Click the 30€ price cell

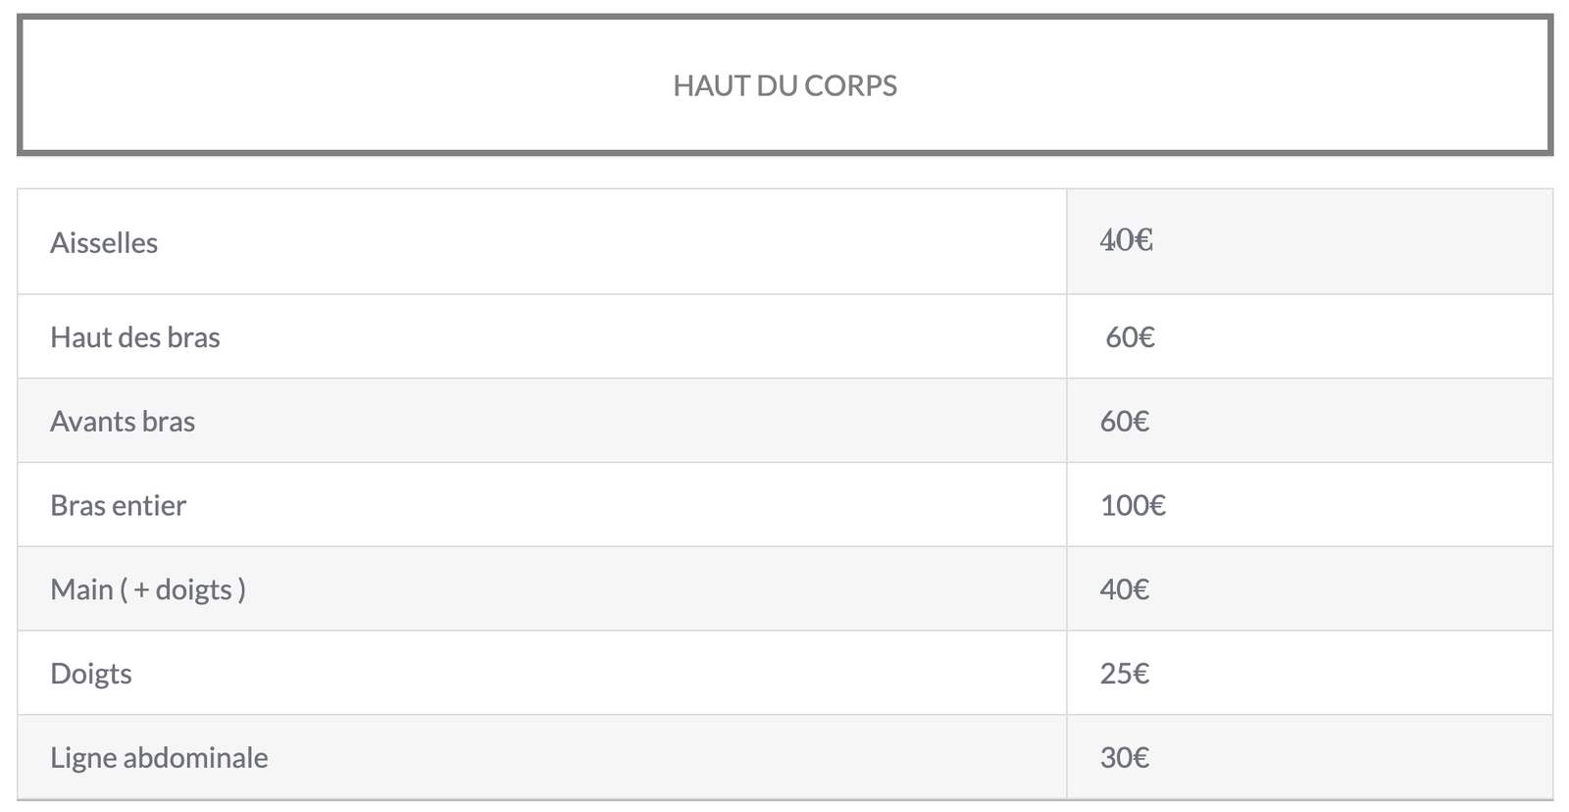[1125, 757]
